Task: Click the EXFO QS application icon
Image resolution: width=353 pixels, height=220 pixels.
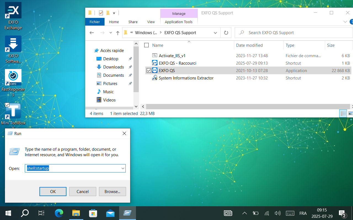Action: (155, 71)
